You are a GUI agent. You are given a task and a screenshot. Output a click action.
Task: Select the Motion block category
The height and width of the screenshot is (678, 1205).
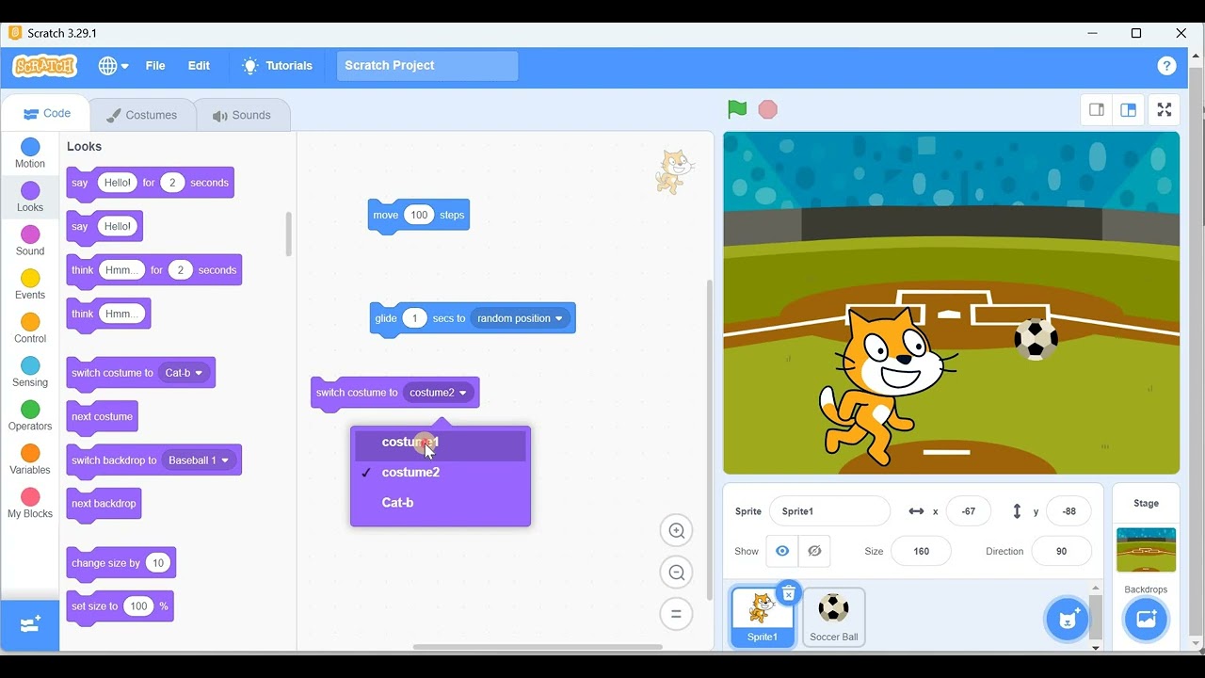30,153
